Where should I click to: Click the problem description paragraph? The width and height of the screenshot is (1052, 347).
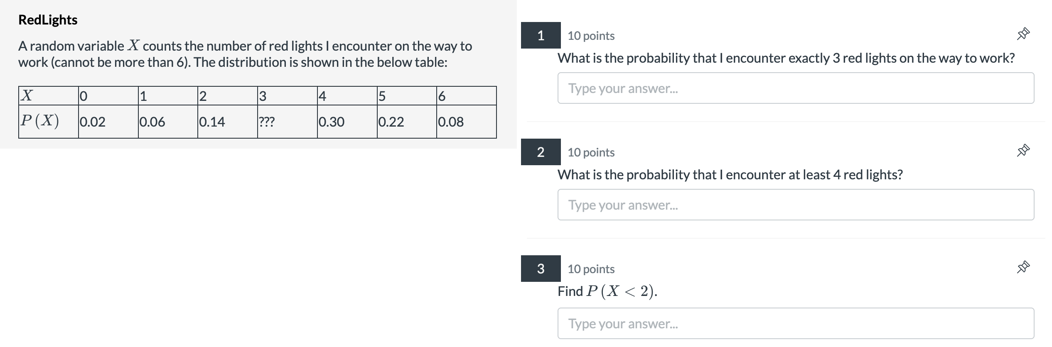click(245, 54)
